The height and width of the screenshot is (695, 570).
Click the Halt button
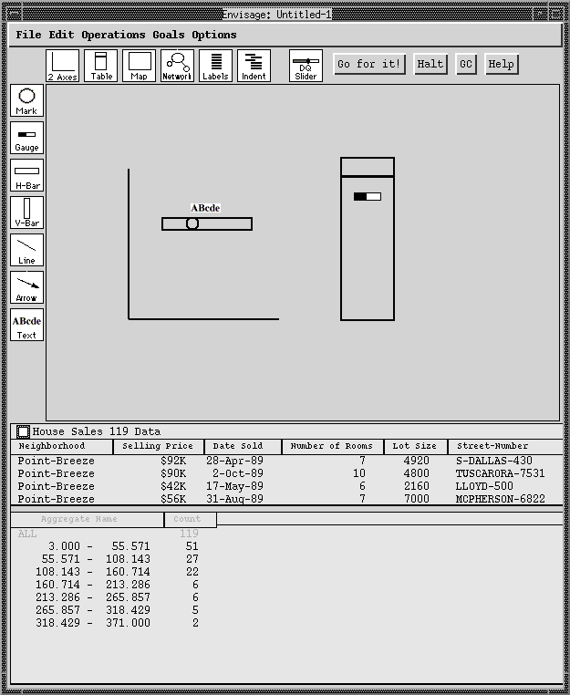pos(430,64)
